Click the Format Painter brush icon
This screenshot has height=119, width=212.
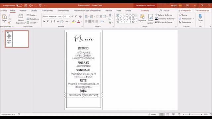pyautogui.click(x=9, y=22)
